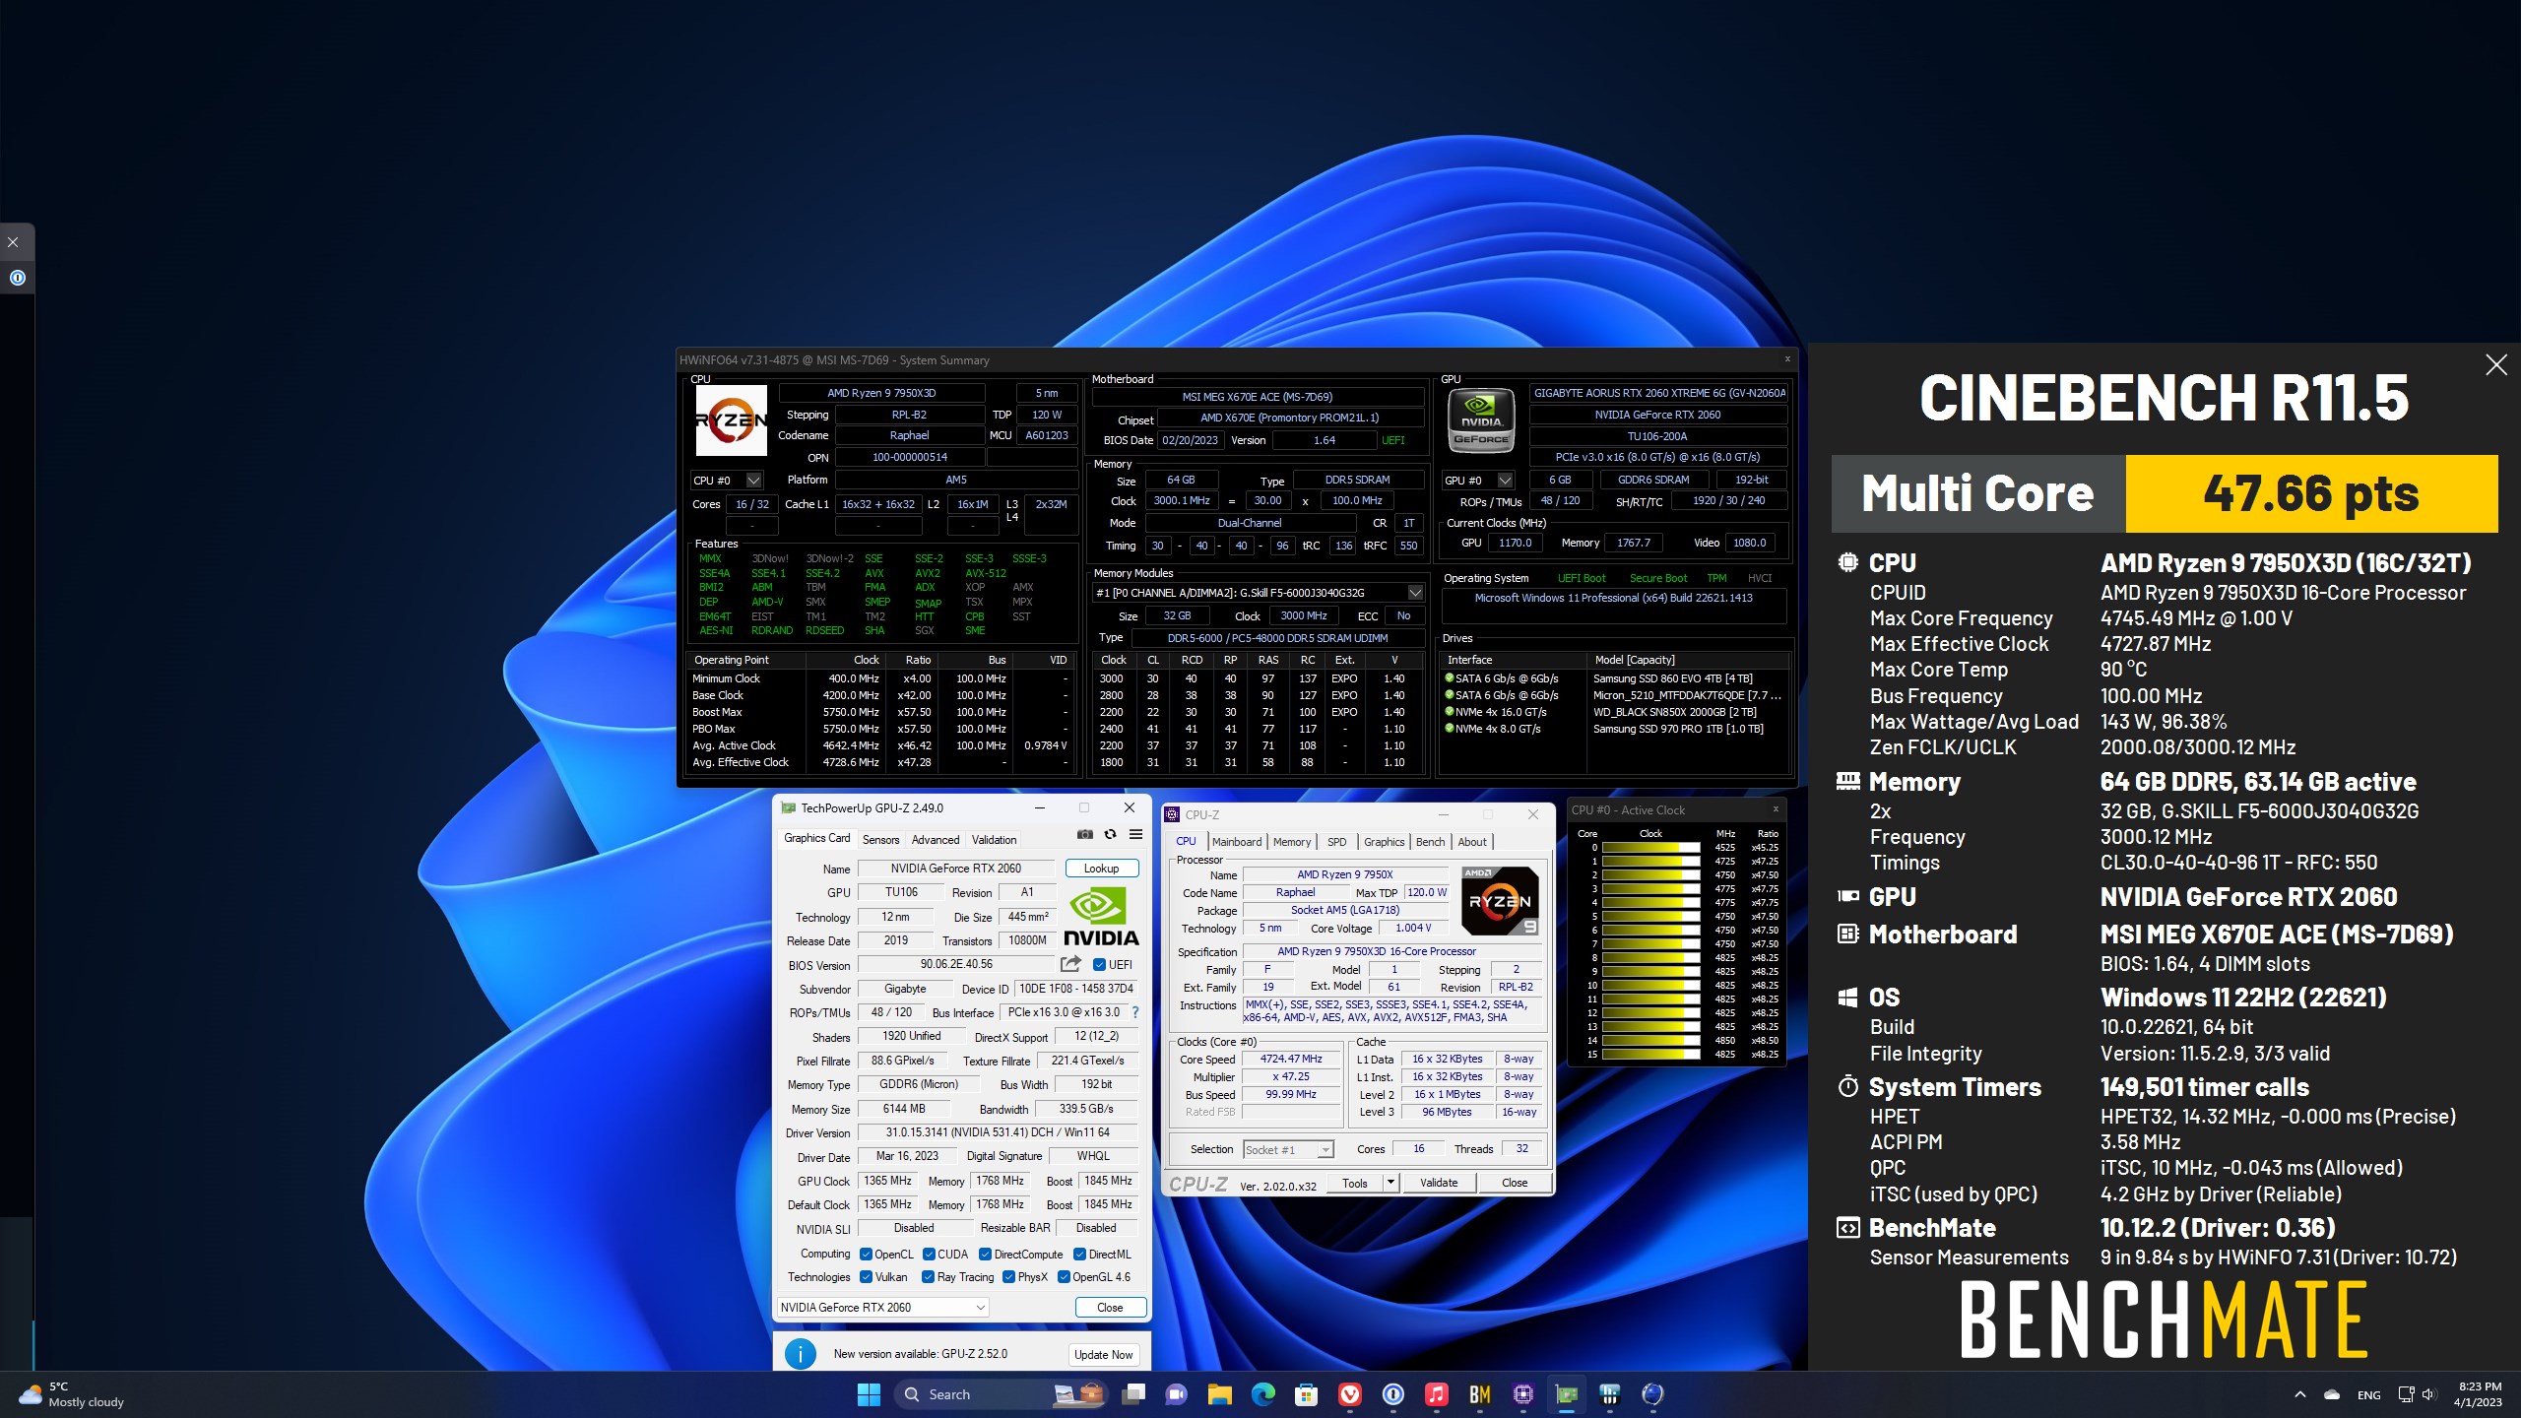Open the Graphics tab in CPU-Z
Image resolution: width=2521 pixels, height=1418 pixels.
pyautogui.click(x=1384, y=842)
